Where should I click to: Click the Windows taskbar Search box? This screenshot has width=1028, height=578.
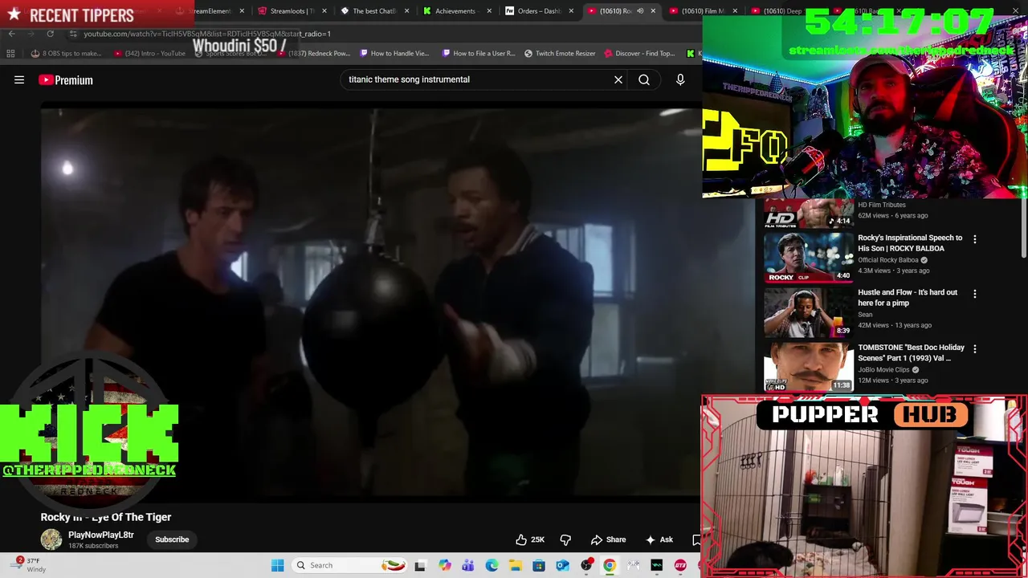349,565
